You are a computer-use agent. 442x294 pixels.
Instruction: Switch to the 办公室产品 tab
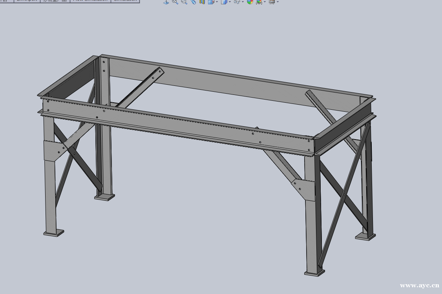pyautogui.click(x=55, y=1)
